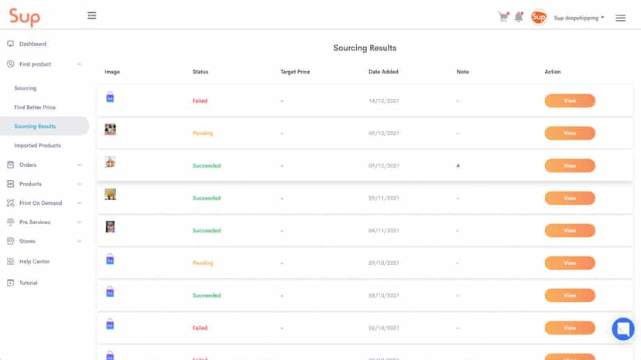641x360 pixels.
Task: Click the Target Price column header
Action: click(295, 72)
